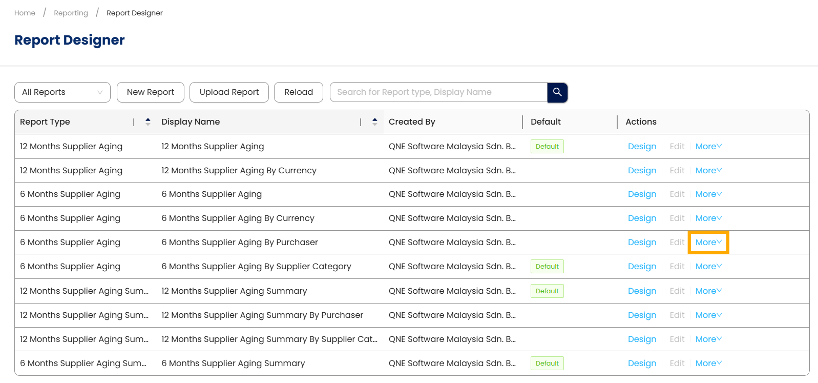
Task: Click the Actions column header
Action: [641, 122]
